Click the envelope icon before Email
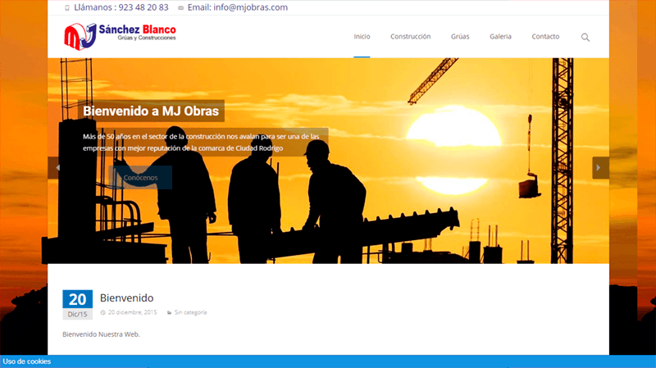The height and width of the screenshot is (368, 656). click(x=180, y=7)
